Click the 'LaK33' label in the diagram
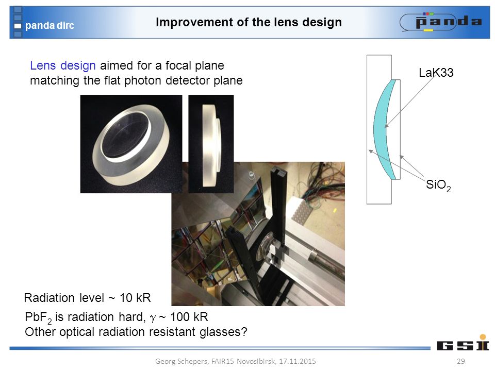The height and width of the screenshot is (371, 495). click(436, 73)
